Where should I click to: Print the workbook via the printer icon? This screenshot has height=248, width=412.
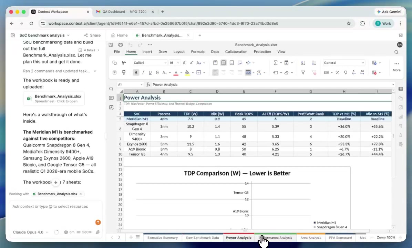[x=120, y=45]
